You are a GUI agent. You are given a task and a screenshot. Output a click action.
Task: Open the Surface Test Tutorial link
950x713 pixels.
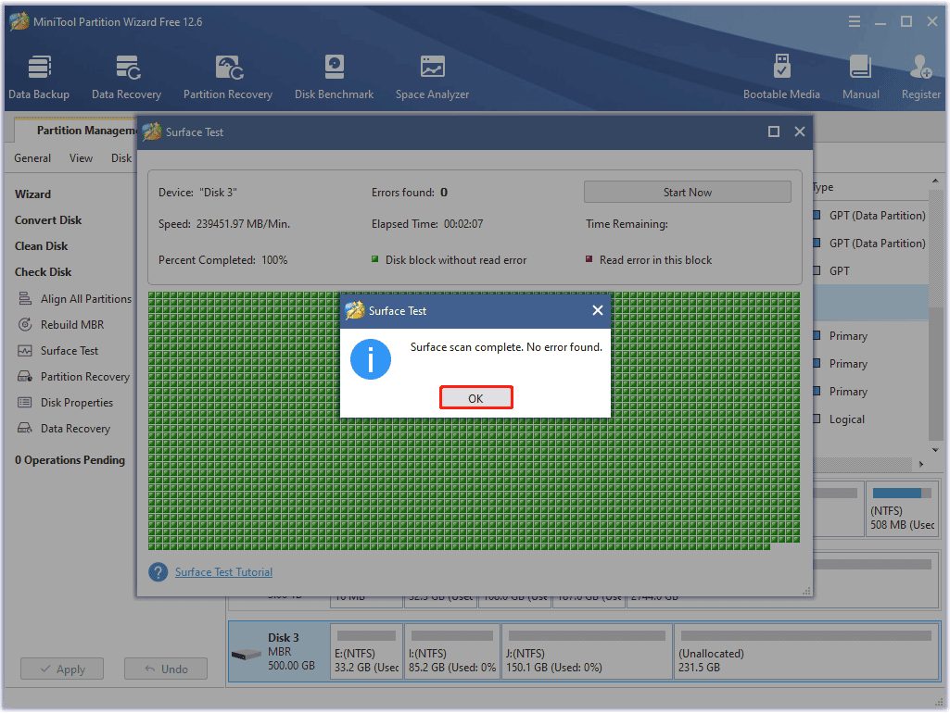(x=223, y=572)
